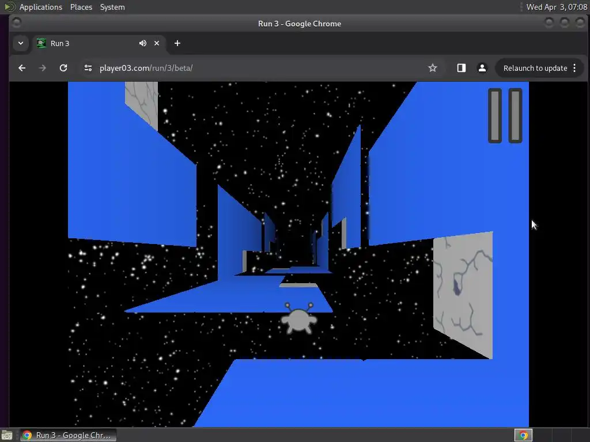This screenshot has width=590, height=442.
Task: Go forward one page in Chrome
Action: (x=43, y=68)
